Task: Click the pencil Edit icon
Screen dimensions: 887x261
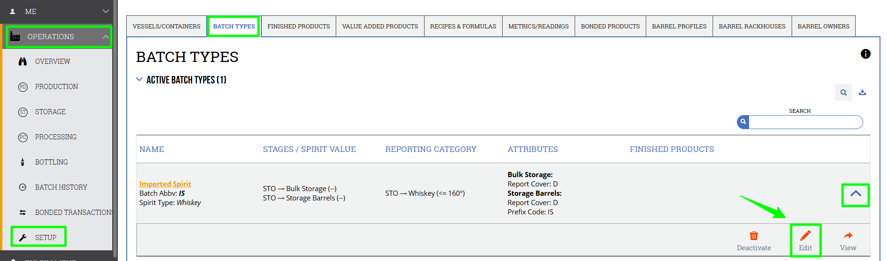Action: (805, 235)
